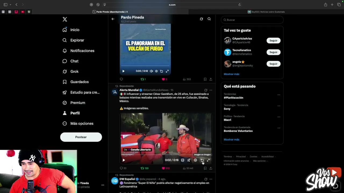Reply to the post with 33 replies
This screenshot has height=193, width=344.
pyautogui.click(x=123, y=168)
